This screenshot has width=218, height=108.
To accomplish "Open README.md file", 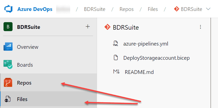I will tap(139, 72).
